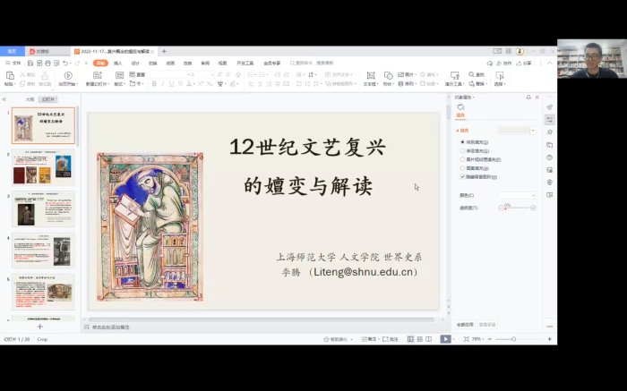Click the search commands field
This screenshot has height=391, width=627.
(x=312, y=64)
